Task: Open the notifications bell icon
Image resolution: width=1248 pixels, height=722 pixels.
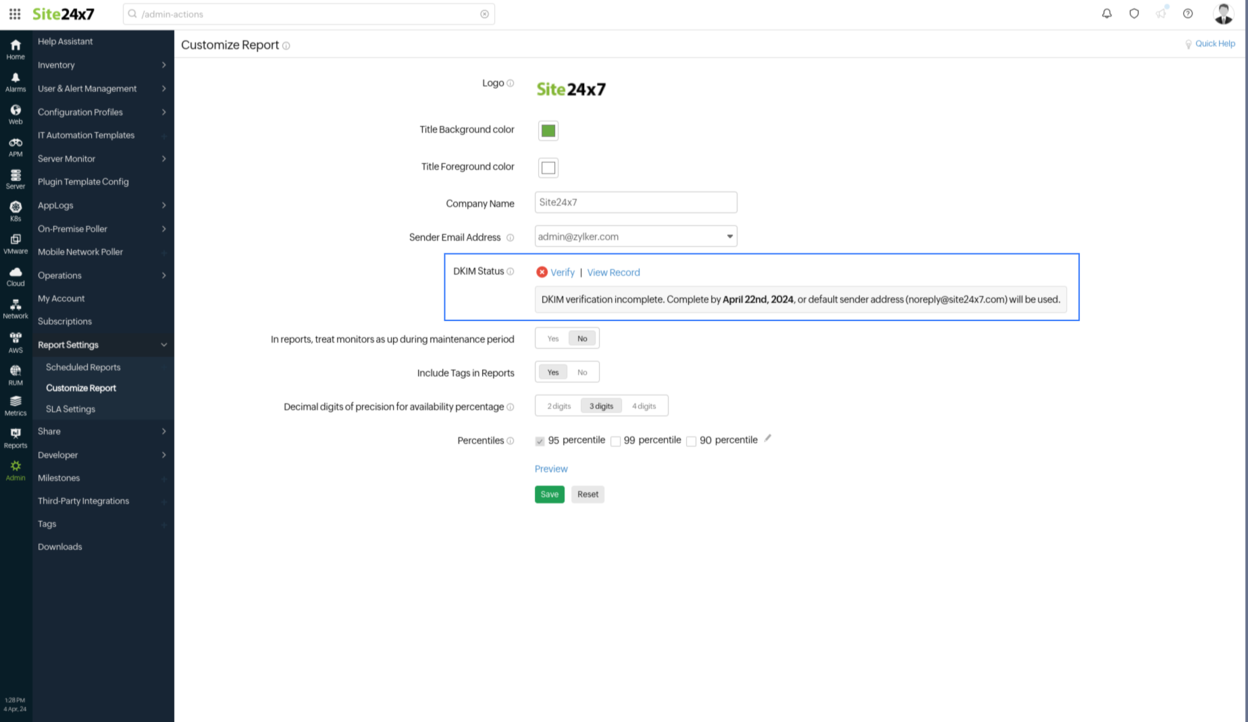Action: (x=1107, y=13)
